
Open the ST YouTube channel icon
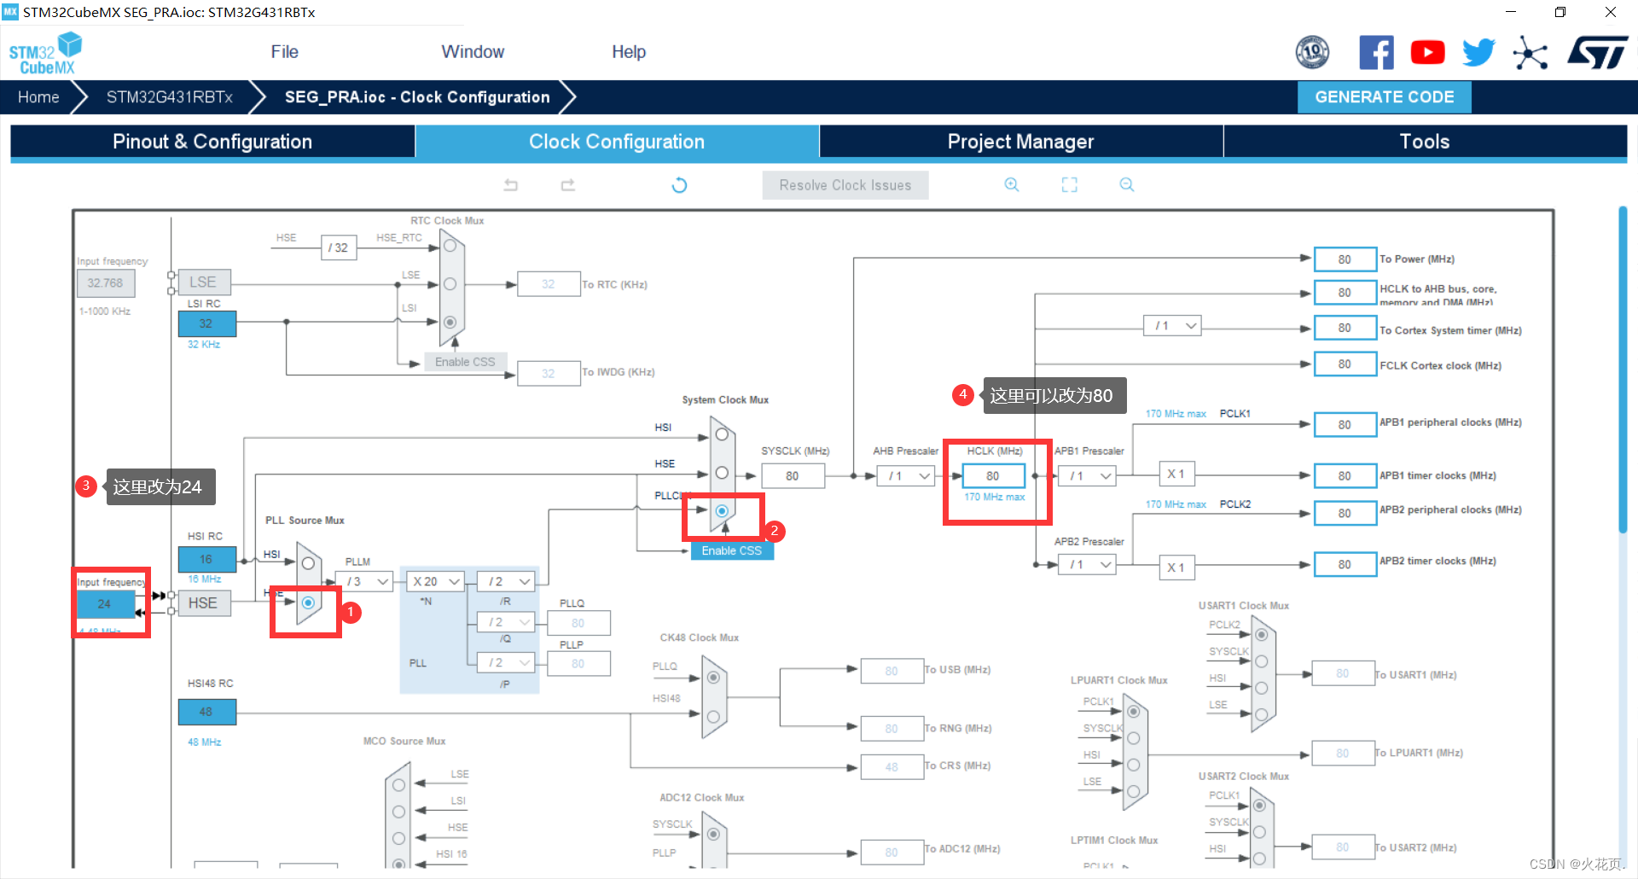tap(1427, 53)
